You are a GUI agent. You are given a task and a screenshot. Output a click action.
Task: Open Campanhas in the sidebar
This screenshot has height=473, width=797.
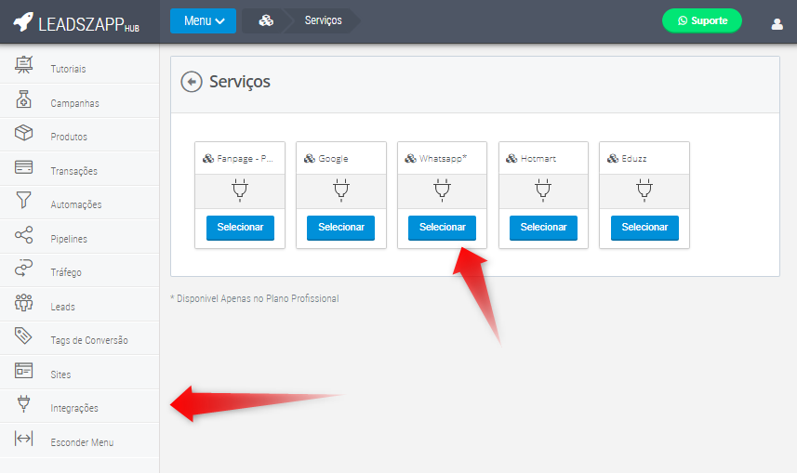74,103
